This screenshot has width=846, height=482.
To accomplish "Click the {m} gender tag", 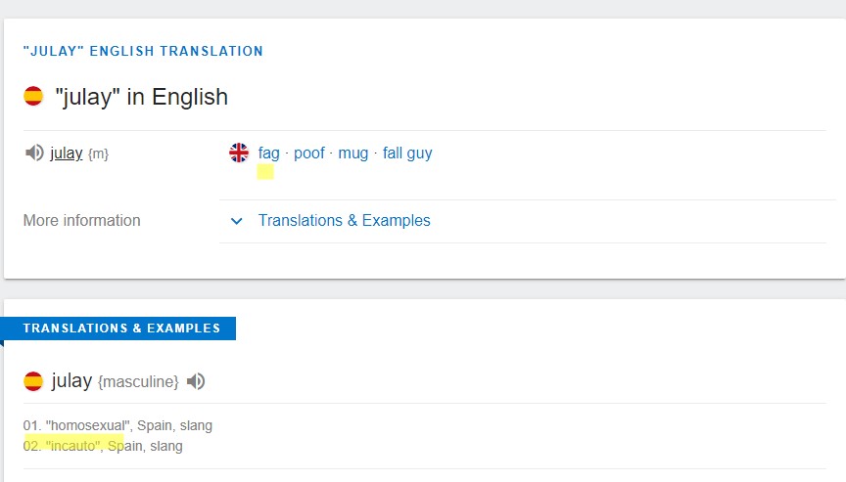I will point(98,154).
